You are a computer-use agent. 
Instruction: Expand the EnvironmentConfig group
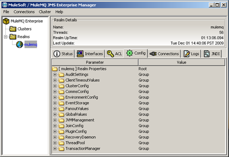(55, 97)
